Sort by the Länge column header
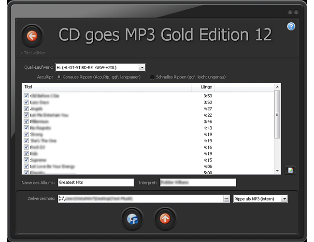 [203, 87]
